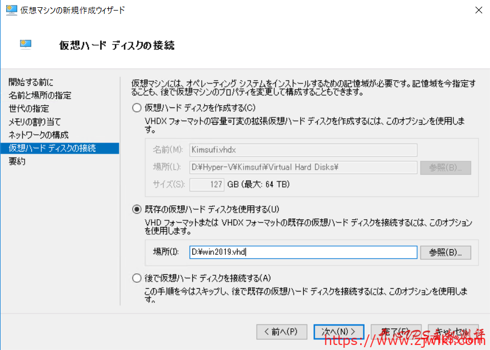This screenshot has height=350, width=490.
Task: Click the wizard window title bar icon
Action: click(x=11, y=9)
